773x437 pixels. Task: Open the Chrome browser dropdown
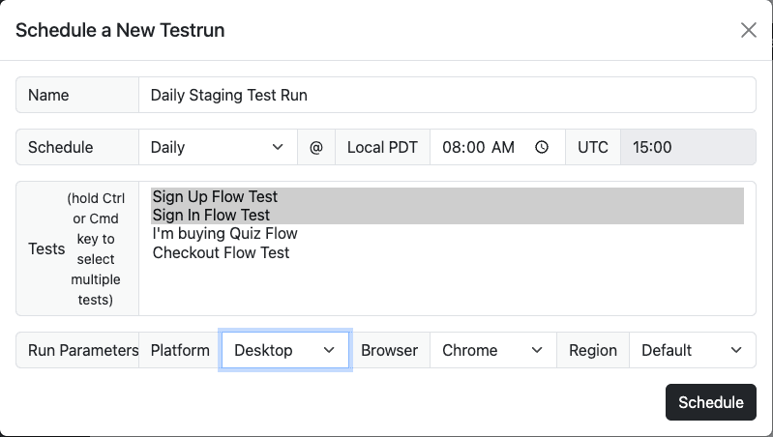point(493,350)
